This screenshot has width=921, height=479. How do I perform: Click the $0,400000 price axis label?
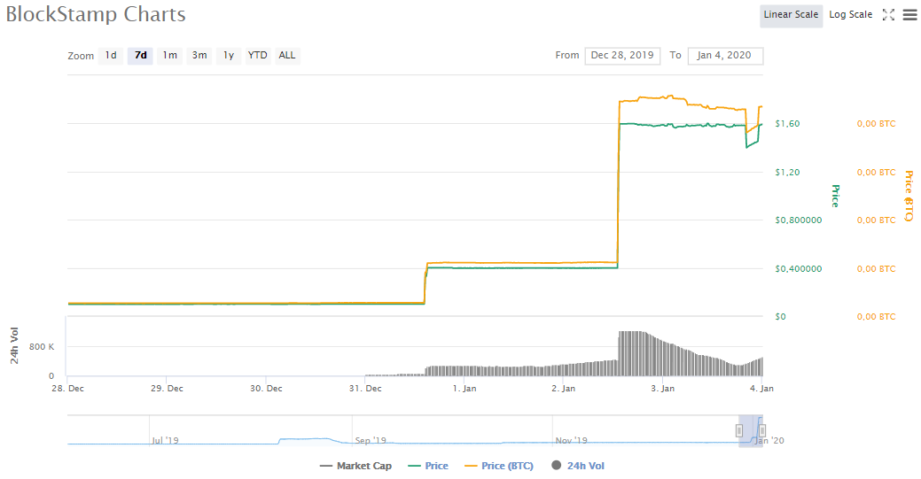point(799,269)
